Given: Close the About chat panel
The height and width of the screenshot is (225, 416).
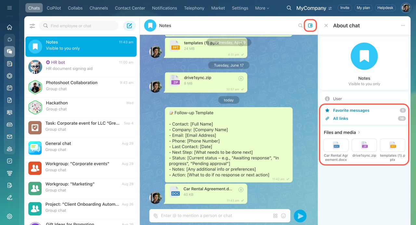Looking at the screenshot, I should (x=326, y=25).
